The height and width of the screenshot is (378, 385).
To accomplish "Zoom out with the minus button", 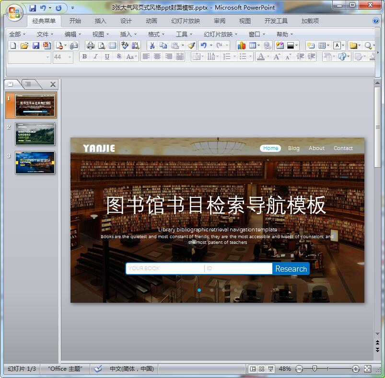I will [299, 369].
